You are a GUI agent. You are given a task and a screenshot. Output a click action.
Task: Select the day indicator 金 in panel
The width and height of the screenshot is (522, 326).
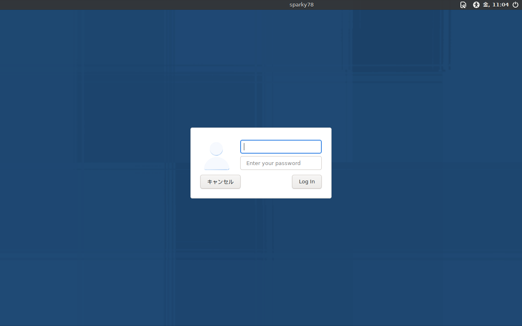[486, 5]
